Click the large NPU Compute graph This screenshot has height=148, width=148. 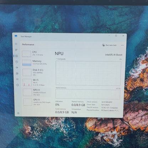click(89, 73)
